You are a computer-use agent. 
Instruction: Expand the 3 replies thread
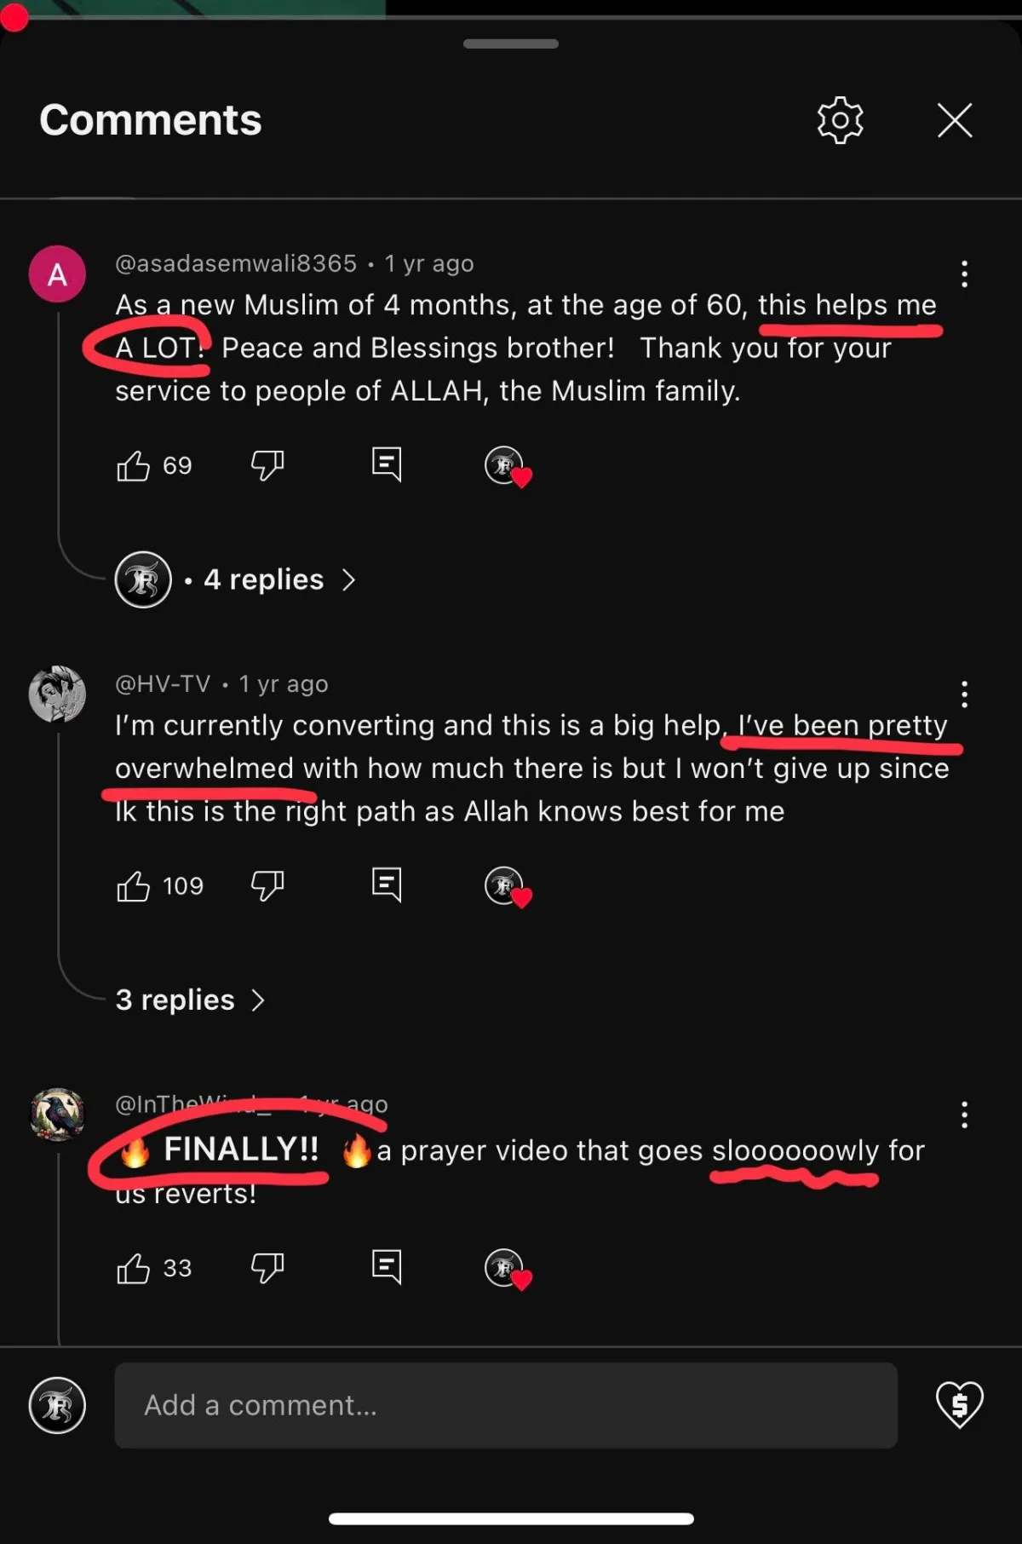click(x=191, y=1000)
